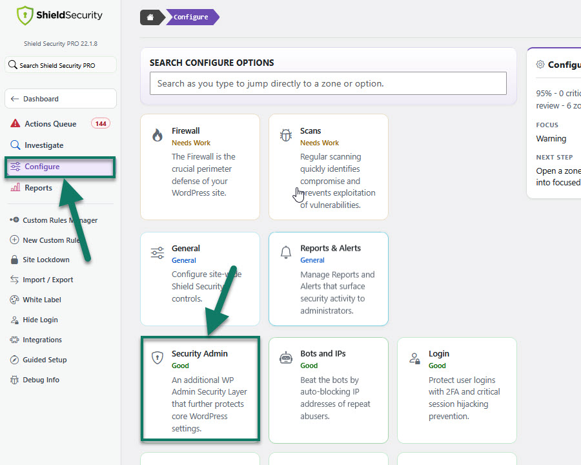This screenshot has height=465, width=581.
Task: Go back to Dashboard
Action: pos(61,99)
